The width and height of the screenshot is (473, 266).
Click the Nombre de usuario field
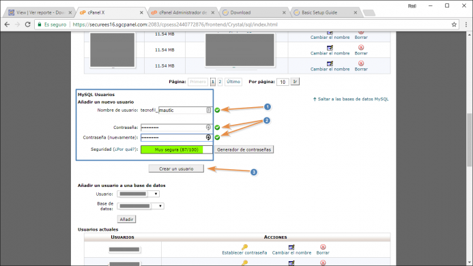(x=185, y=110)
